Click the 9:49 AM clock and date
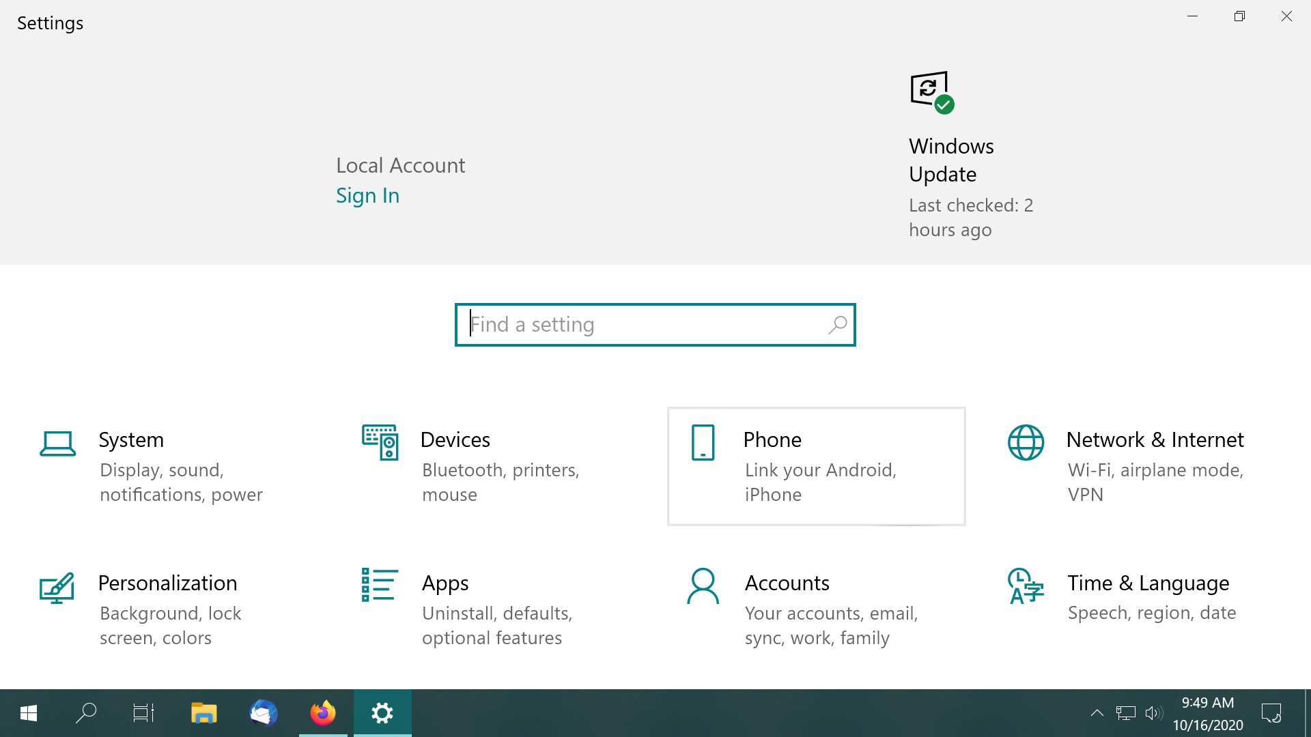1311x737 pixels. point(1208,714)
